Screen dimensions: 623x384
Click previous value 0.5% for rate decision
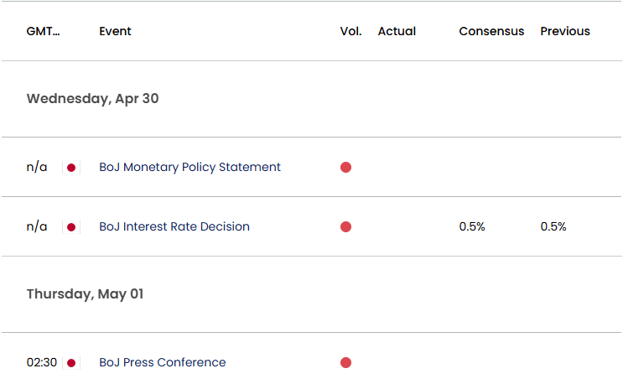tap(553, 226)
